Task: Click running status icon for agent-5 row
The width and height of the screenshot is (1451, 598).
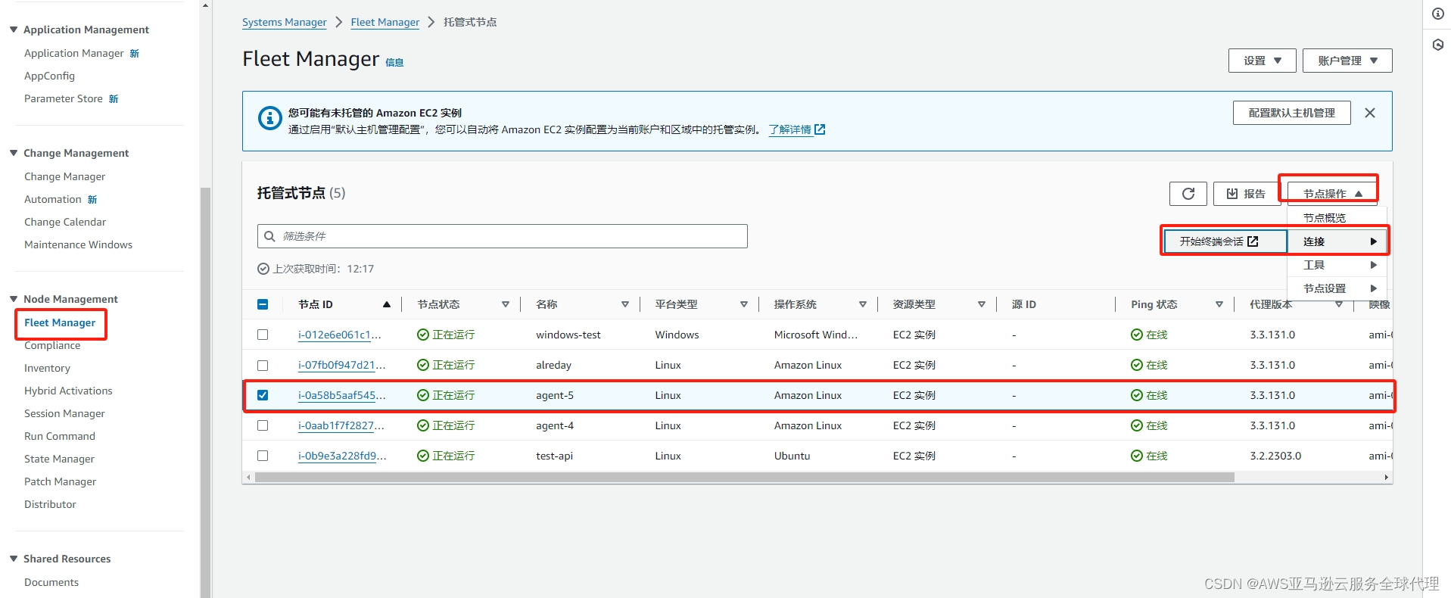Action: click(x=423, y=395)
